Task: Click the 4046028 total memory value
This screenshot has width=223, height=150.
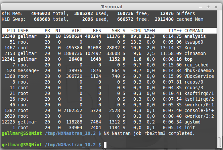Action: pos(41,14)
